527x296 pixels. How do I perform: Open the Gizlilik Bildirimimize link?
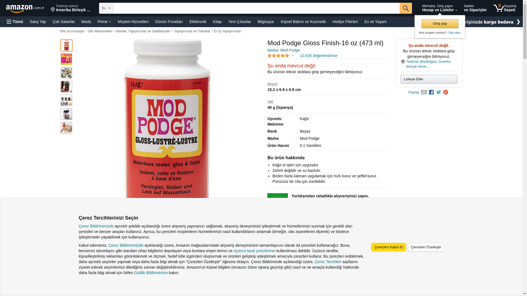151,273
